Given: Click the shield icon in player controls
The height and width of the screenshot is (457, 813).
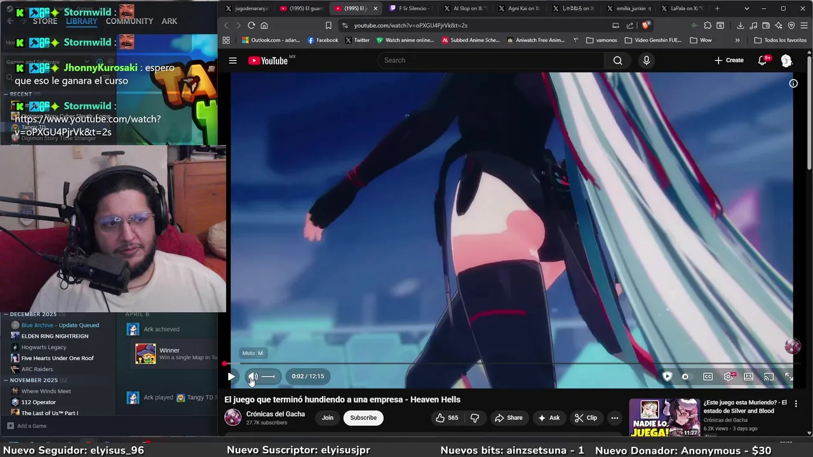Looking at the screenshot, I should click(x=667, y=376).
